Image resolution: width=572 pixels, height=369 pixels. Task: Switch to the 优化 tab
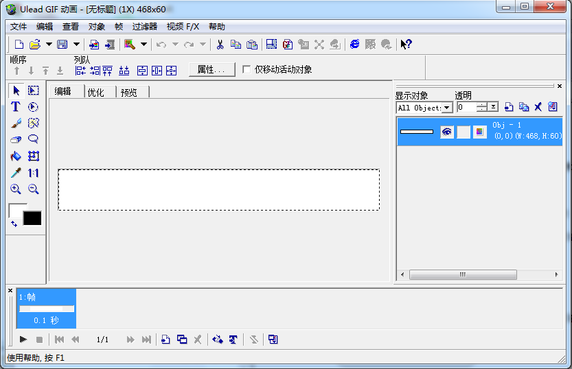[x=96, y=92]
